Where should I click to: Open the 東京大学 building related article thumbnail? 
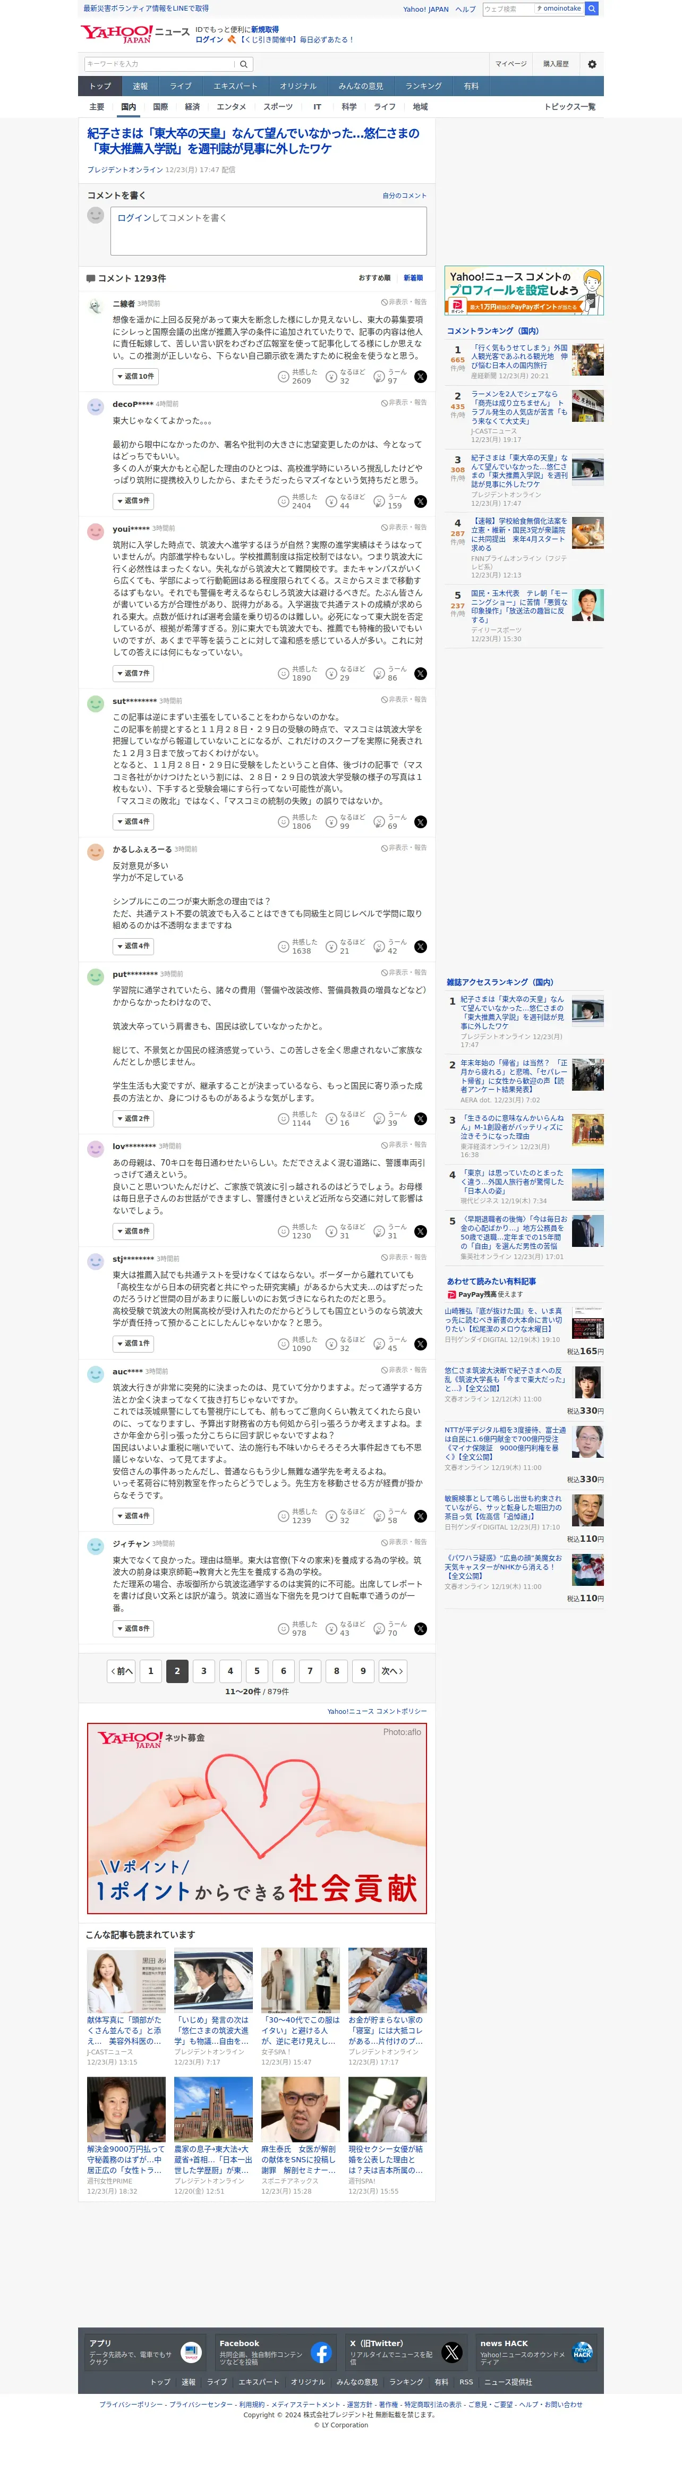click(214, 2108)
